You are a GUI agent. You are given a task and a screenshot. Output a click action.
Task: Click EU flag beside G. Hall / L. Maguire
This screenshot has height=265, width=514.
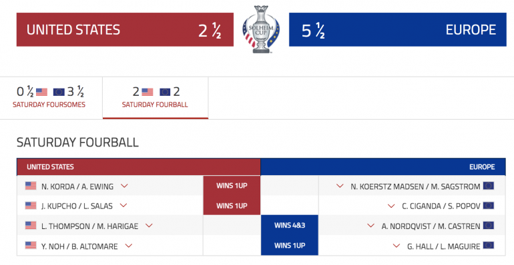click(x=489, y=246)
